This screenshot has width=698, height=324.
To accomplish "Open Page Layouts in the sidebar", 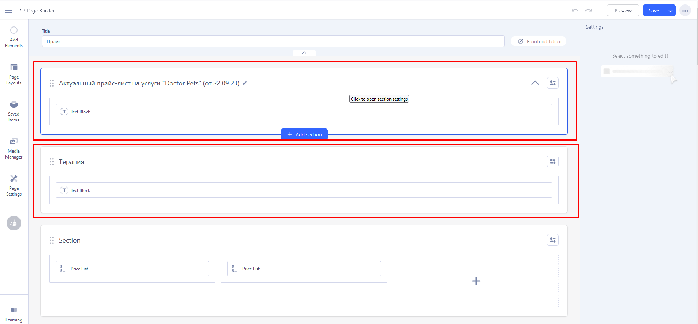I will pyautogui.click(x=14, y=74).
